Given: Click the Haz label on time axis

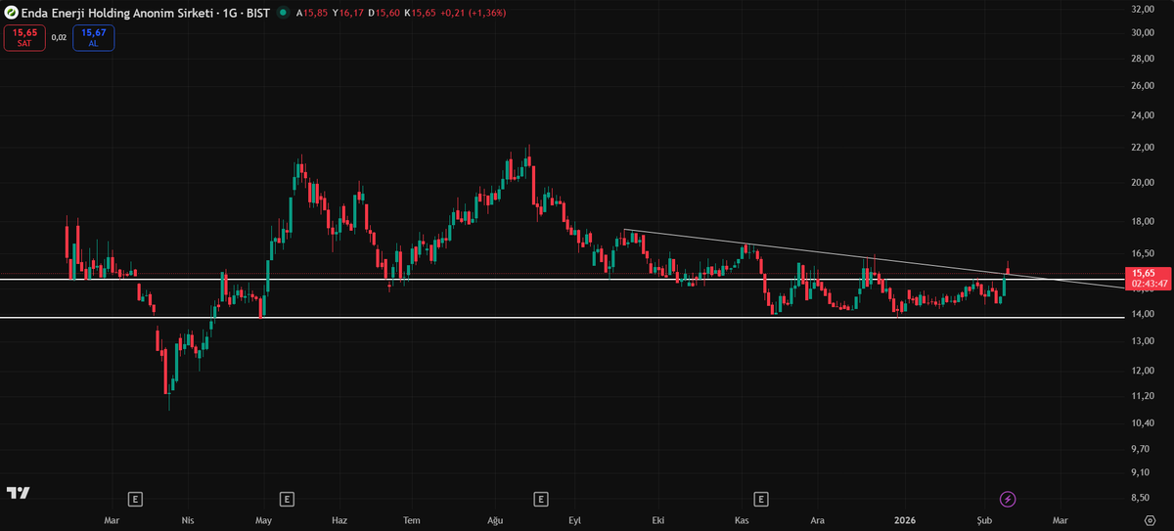Looking at the screenshot, I should 340,521.
